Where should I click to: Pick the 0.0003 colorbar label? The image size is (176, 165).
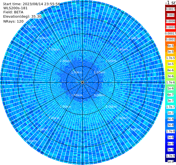tap(171, 27)
